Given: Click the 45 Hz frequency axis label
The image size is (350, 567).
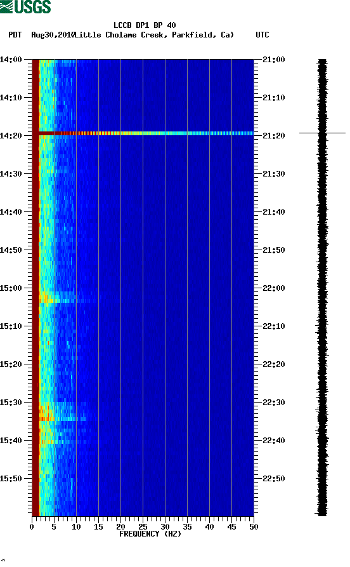Looking at the screenshot, I should coord(232,527).
